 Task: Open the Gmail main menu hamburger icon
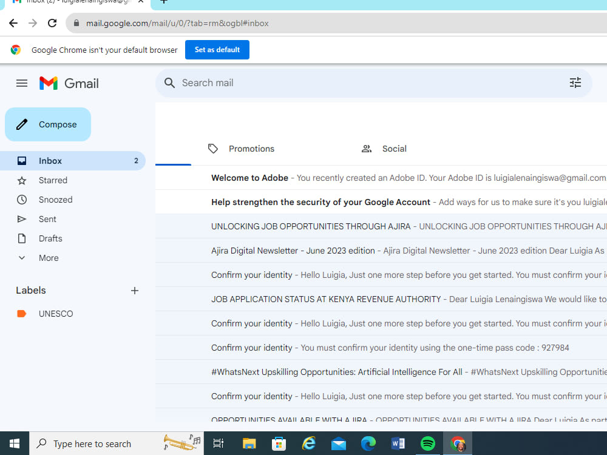click(22, 83)
